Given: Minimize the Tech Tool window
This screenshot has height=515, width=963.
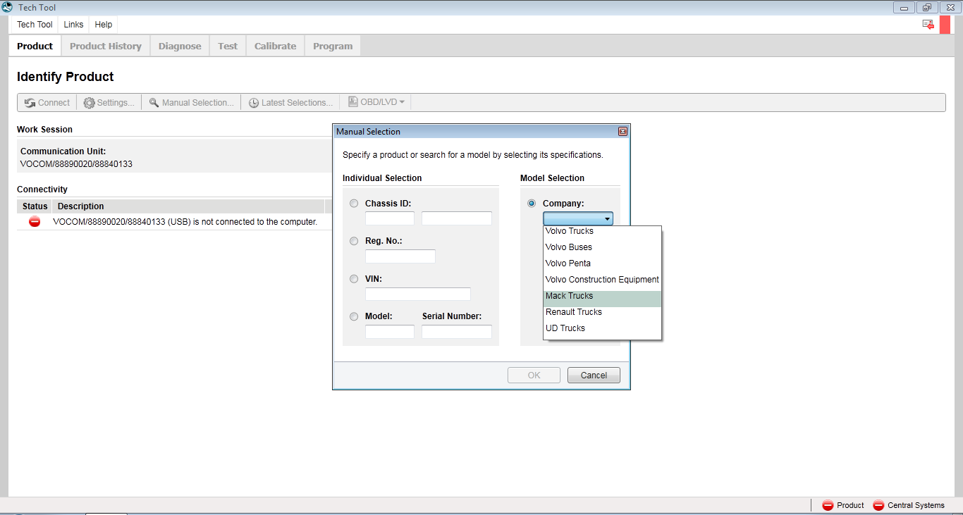Looking at the screenshot, I should (904, 8).
